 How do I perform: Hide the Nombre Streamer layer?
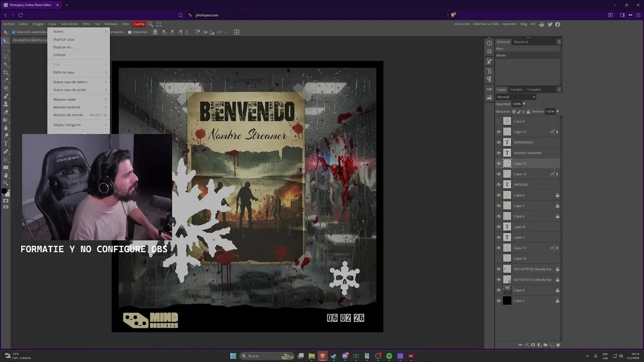499,153
